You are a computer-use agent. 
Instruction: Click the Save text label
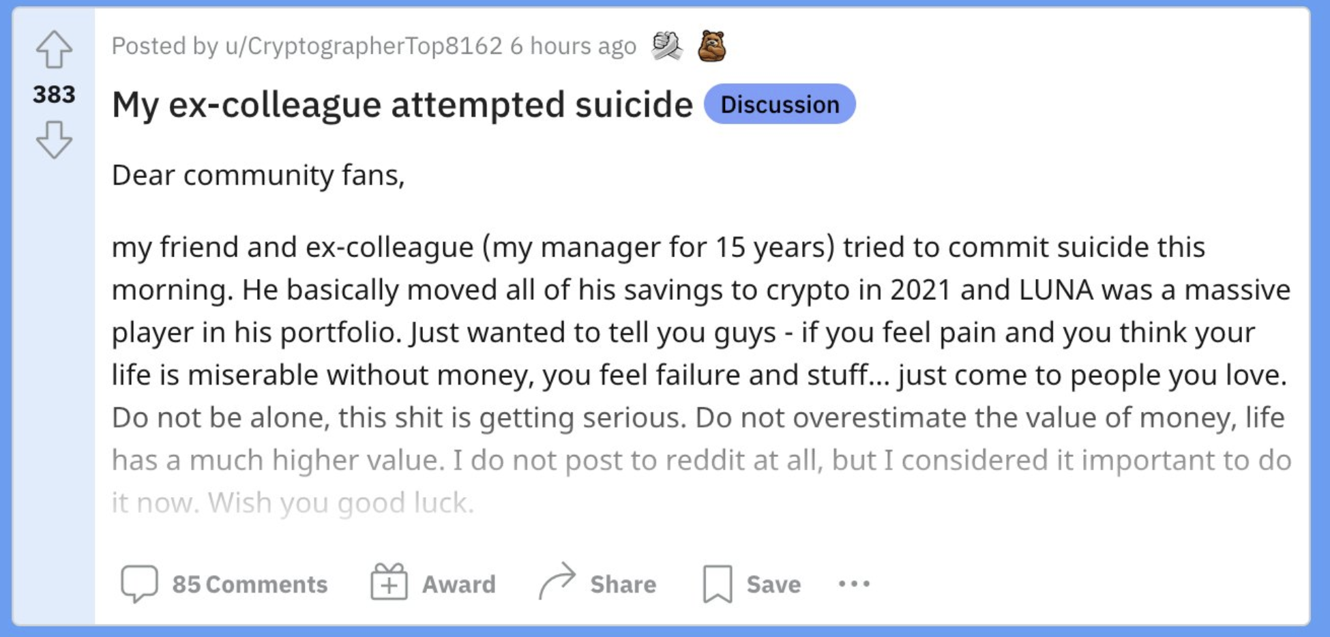point(773,584)
